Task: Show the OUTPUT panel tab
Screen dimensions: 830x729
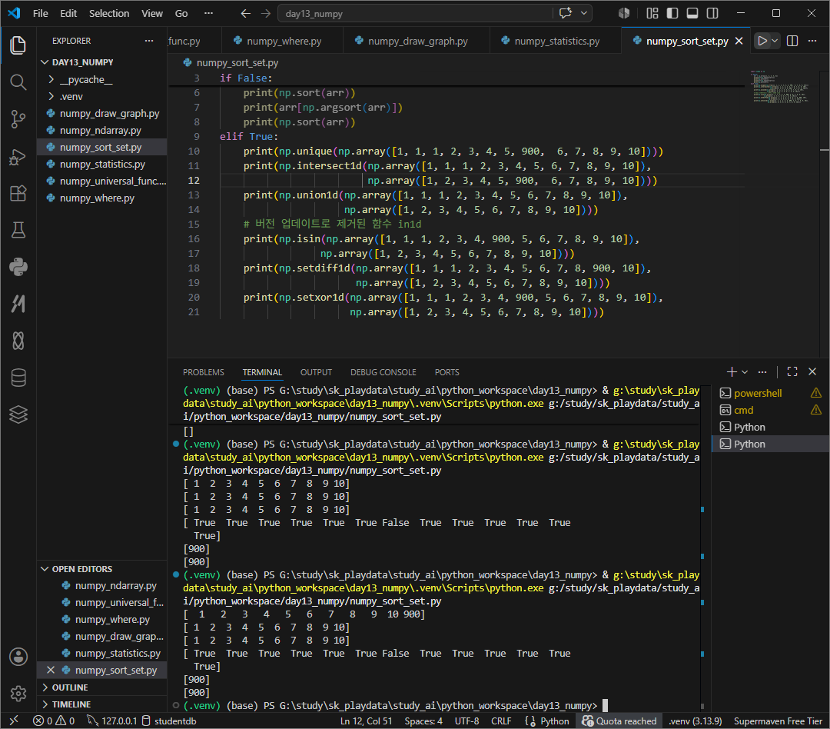Action: (316, 372)
